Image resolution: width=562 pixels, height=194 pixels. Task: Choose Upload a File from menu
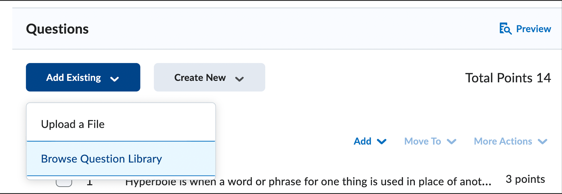point(73,124)
